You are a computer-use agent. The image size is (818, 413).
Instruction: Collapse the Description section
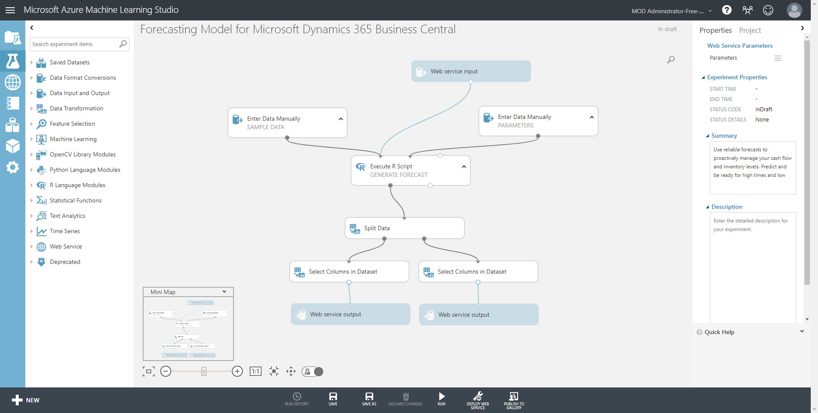coord(708,207)
